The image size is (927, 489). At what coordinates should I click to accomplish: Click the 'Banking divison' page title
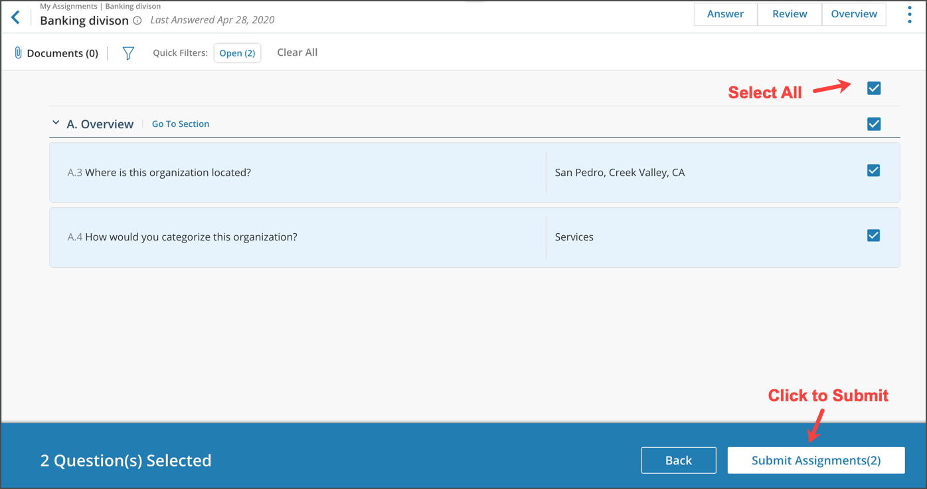[x=84, y=21]
